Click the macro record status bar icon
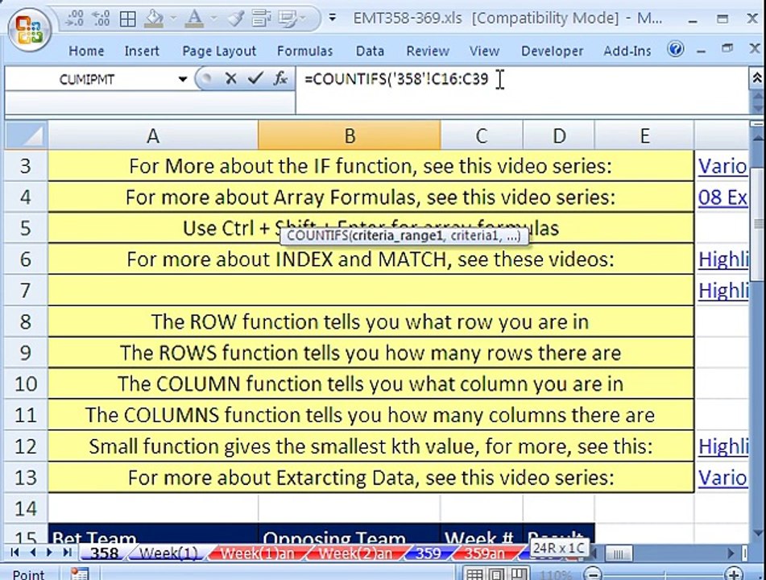The image size is (766, 580). (x=80, y=574)
